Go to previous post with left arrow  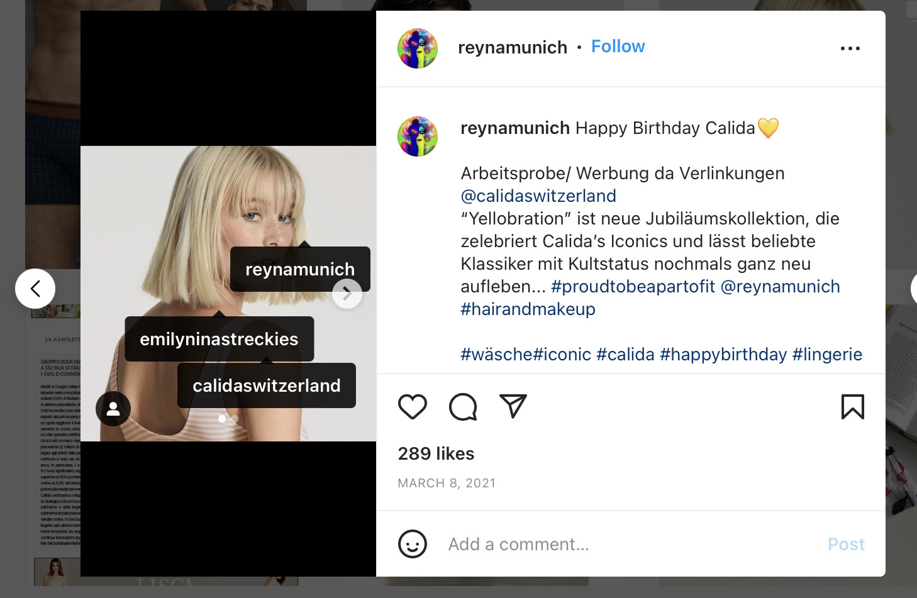pyautogui.click(x=35, y=289)
